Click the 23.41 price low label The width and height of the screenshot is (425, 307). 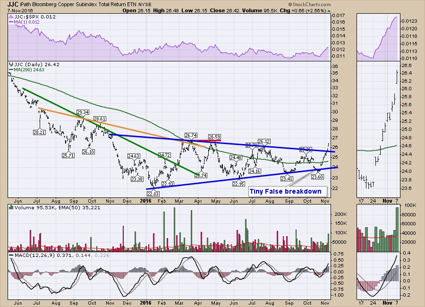(x=287, y=179)
